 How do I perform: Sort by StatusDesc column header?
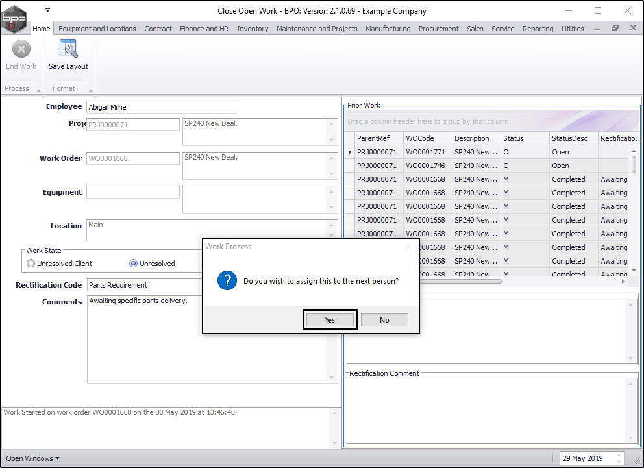pyautogui.click(x=573, y=138)
